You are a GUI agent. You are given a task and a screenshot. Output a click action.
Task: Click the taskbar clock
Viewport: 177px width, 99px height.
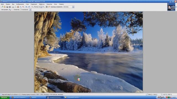click(x=174, y=97)
